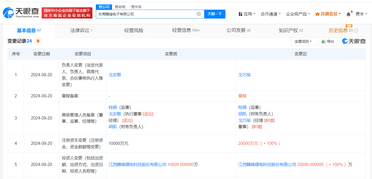Open the 历史信息 VIP tab

click(341, 31)
